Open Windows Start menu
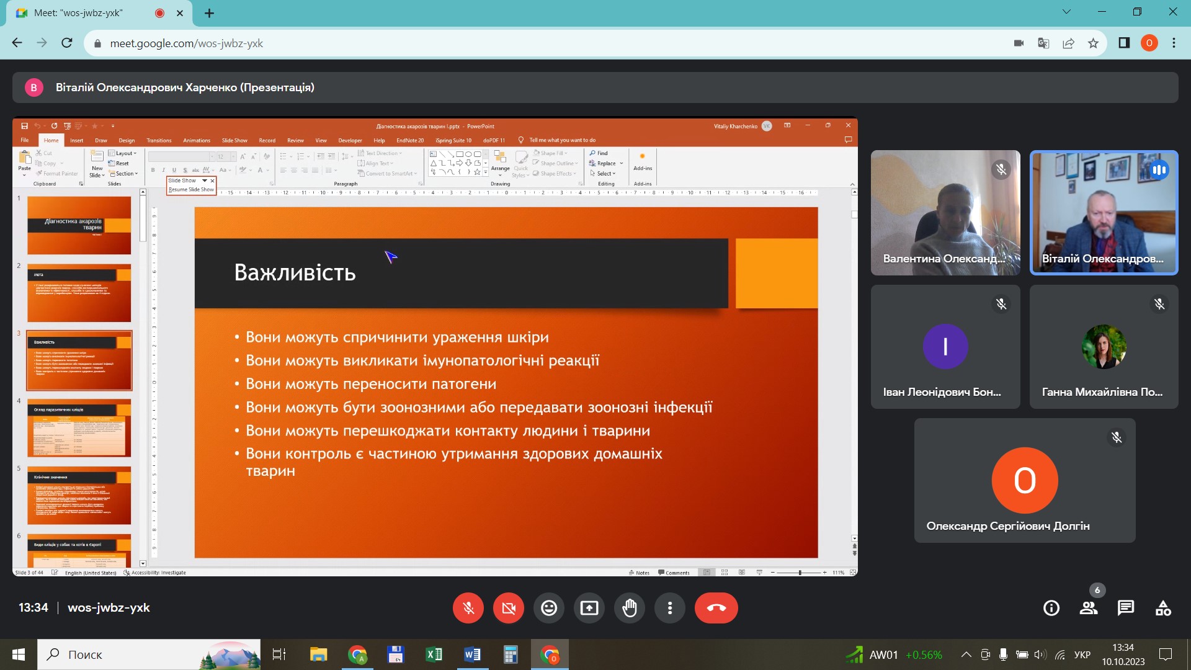 tap(19, 654)
